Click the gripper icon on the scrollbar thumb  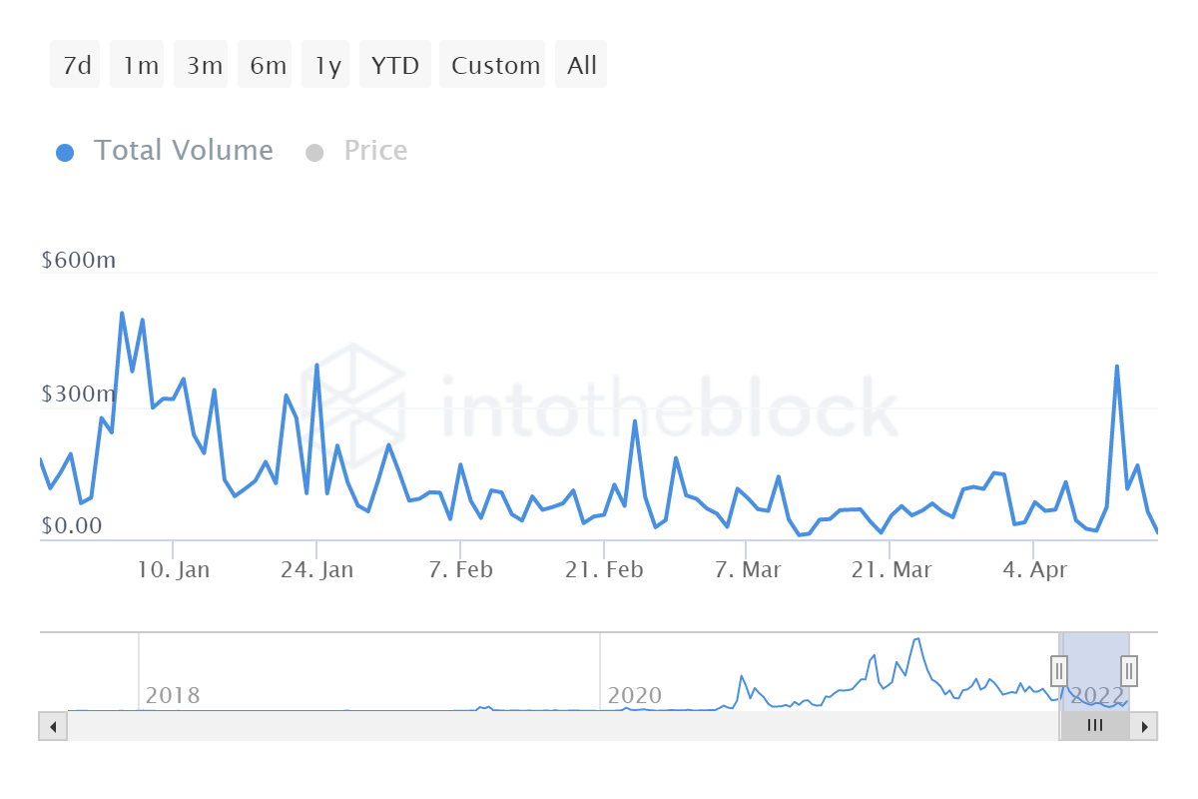[1095, 726]
